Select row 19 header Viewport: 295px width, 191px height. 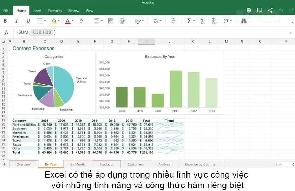click(3, 120)
